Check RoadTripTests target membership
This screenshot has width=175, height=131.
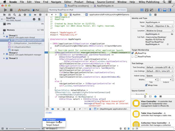click(132, 57)
